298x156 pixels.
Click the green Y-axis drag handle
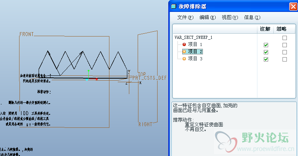[x=88, y=71]
